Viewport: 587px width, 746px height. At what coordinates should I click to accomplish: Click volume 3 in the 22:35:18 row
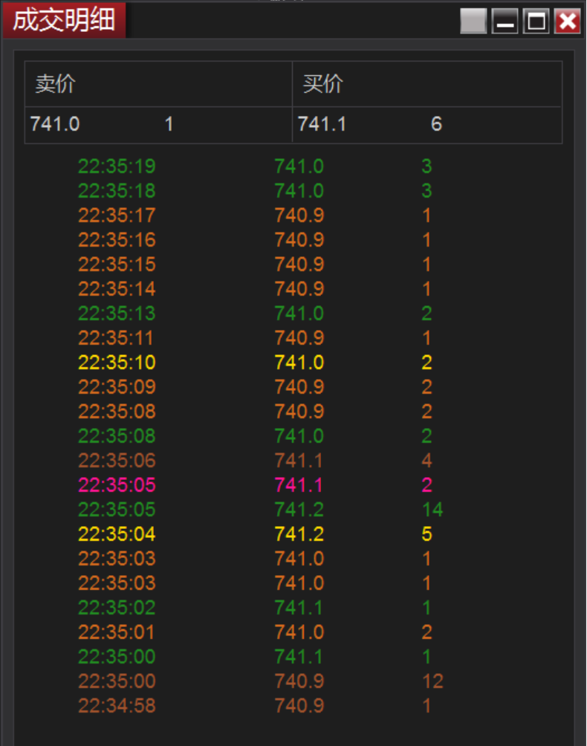(427, 191)
